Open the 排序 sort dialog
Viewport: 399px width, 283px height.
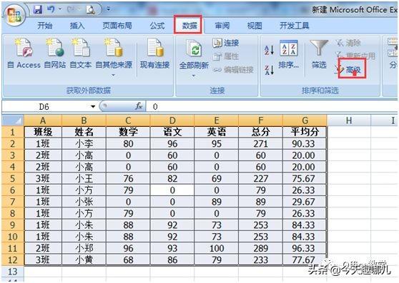289,54
